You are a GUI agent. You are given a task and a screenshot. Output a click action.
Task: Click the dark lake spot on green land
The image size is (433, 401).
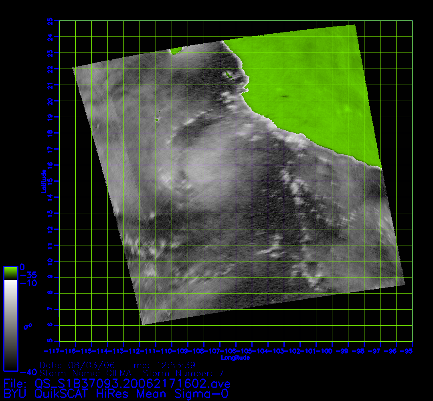(x=285, y=96)
